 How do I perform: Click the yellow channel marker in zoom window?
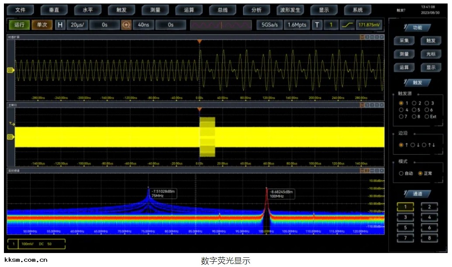click(10, 69)
